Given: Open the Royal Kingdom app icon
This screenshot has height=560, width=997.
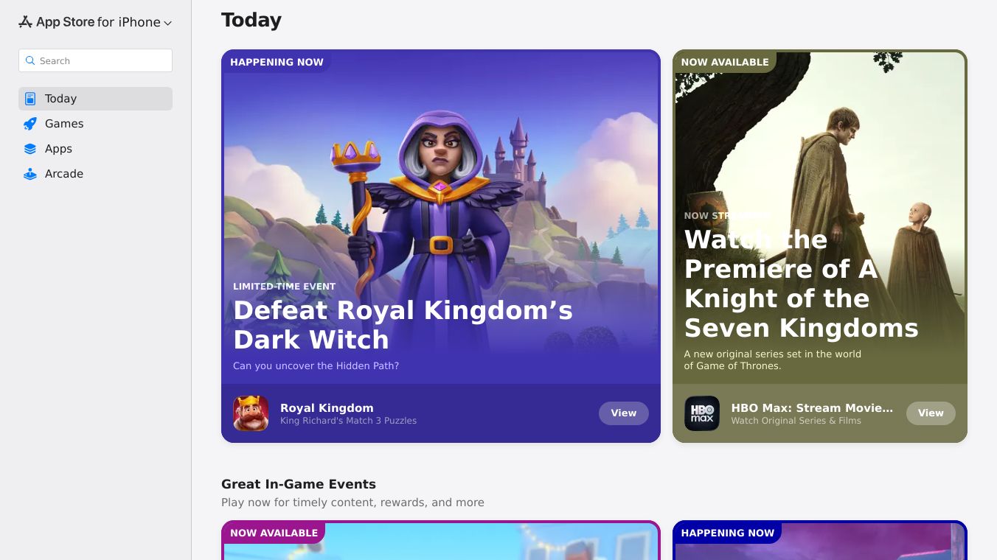Looking at the screenshot, I should [x=251, y=413].
